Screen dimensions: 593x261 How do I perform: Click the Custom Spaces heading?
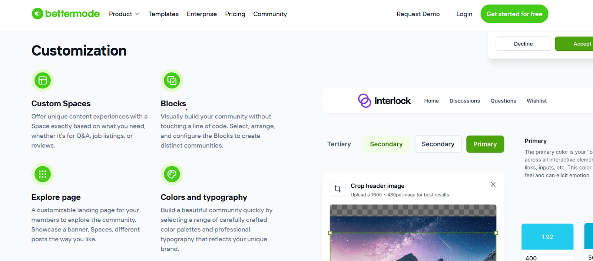61,104
